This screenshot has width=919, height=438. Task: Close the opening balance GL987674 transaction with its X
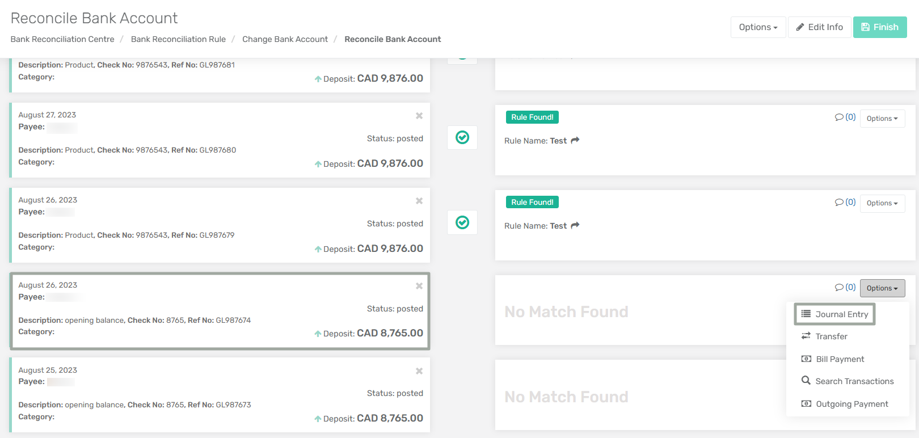point(419,286)
